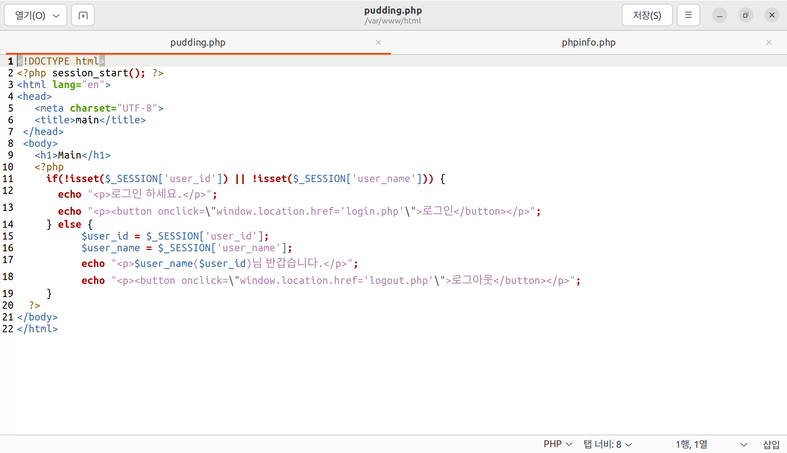This screenshot has height=453, width=787.
Task: Select the pudding.php tab
Action: click(198, 42)
